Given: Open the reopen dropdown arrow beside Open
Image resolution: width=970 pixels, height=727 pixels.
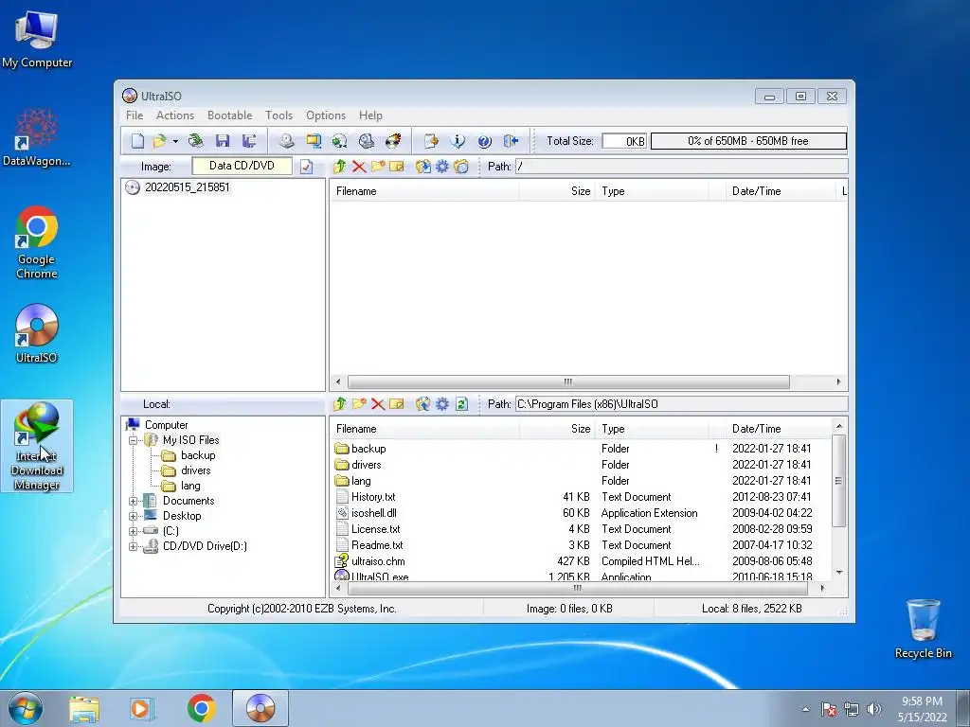Looking at the screenshot, I should [175, 142].
